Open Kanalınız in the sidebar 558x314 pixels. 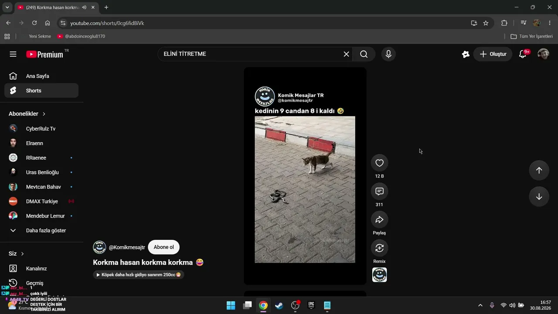pyautogui.click(x=41, y=268)
